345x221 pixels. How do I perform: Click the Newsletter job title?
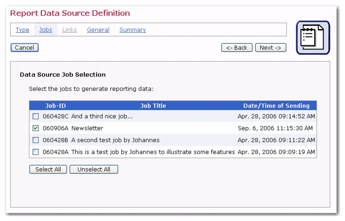87,128
